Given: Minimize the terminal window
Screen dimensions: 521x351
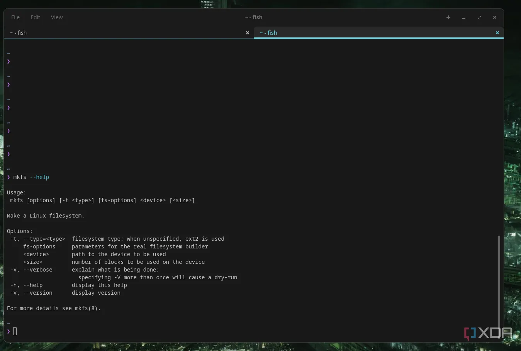Looking at the screenshot, I should click(x=464, y=17).
